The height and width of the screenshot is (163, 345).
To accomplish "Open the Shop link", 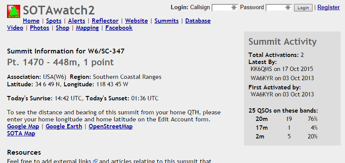I will [x=62, y=28].
